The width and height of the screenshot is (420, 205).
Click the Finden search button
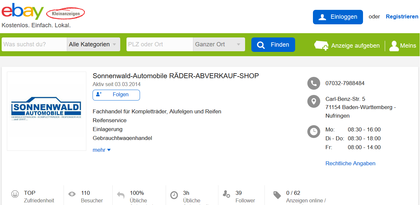(273, 45)
